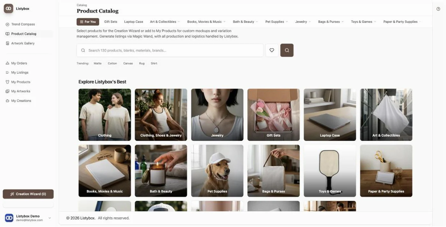Click the Catalog breadcrumb text
Viewport: 446px width, 227px height.
[82, 5]
